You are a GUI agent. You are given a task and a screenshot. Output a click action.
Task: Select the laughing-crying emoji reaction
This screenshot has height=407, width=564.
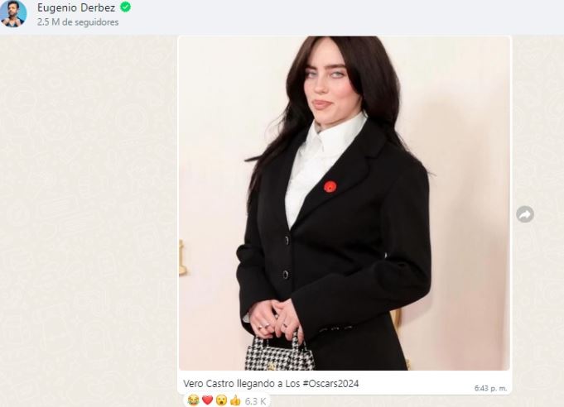tap(193, 400)
